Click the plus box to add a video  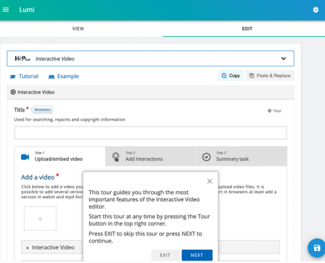(x=40, y=218)
